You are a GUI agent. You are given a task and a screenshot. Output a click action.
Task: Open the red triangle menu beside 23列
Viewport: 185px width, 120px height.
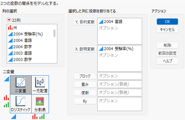tap(9, 20)
